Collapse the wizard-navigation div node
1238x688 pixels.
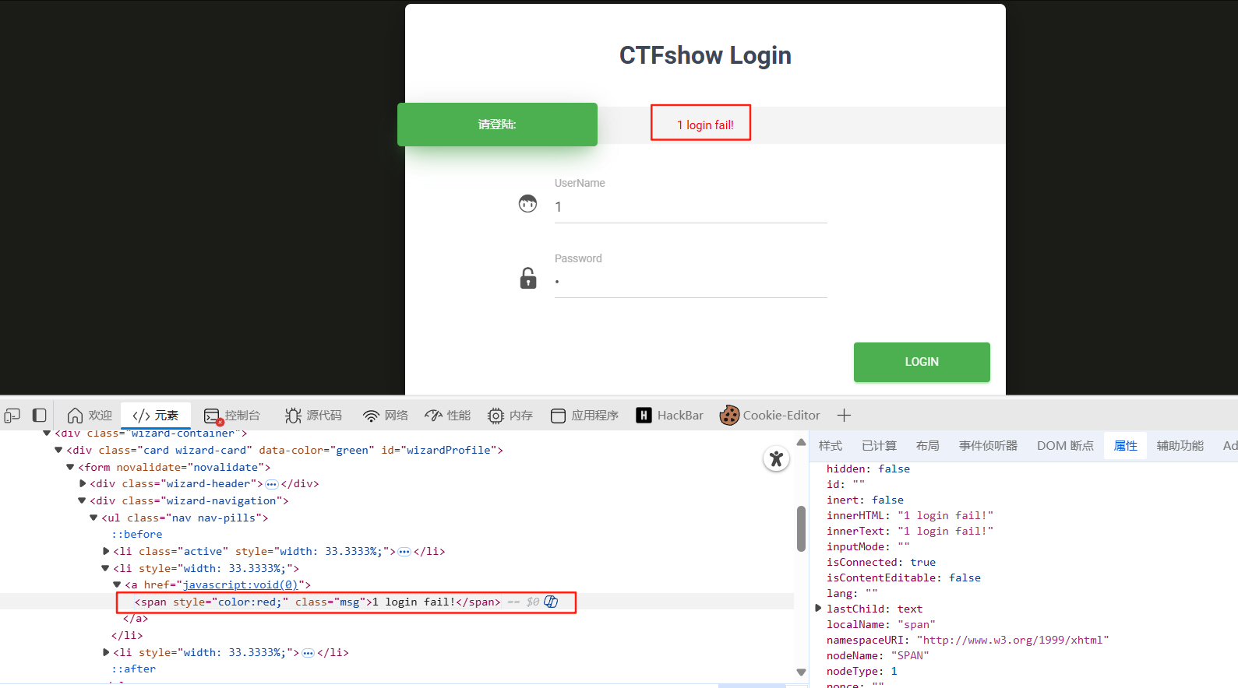pos(82,500)
